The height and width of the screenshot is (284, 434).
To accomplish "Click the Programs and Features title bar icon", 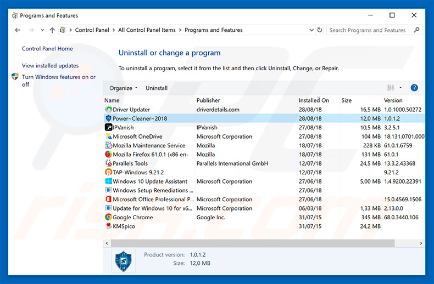I will pyautogui.click(x=15, y=15).
